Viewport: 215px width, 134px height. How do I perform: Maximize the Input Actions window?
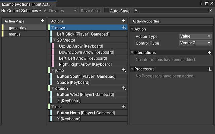click(x=207, y=3)
